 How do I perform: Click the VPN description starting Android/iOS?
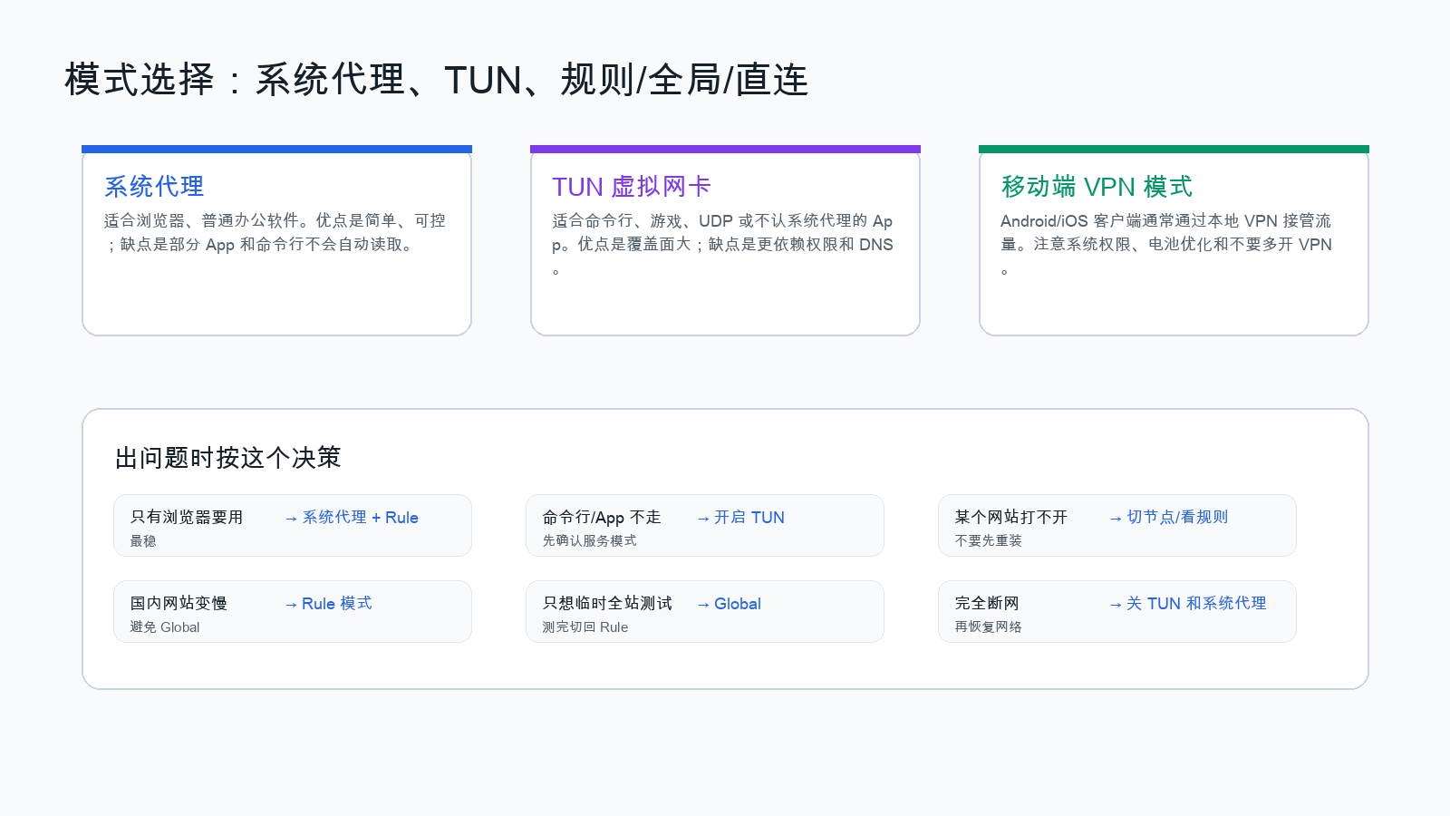1166,245
